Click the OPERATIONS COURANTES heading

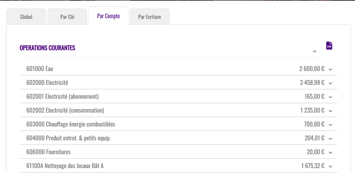47,48
